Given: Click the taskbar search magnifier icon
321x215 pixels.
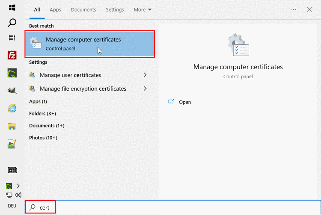Looking at the screenshot, I should point(12,23).
